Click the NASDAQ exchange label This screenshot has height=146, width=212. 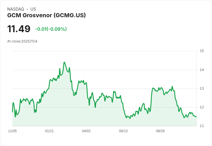[x=16, y=9]
